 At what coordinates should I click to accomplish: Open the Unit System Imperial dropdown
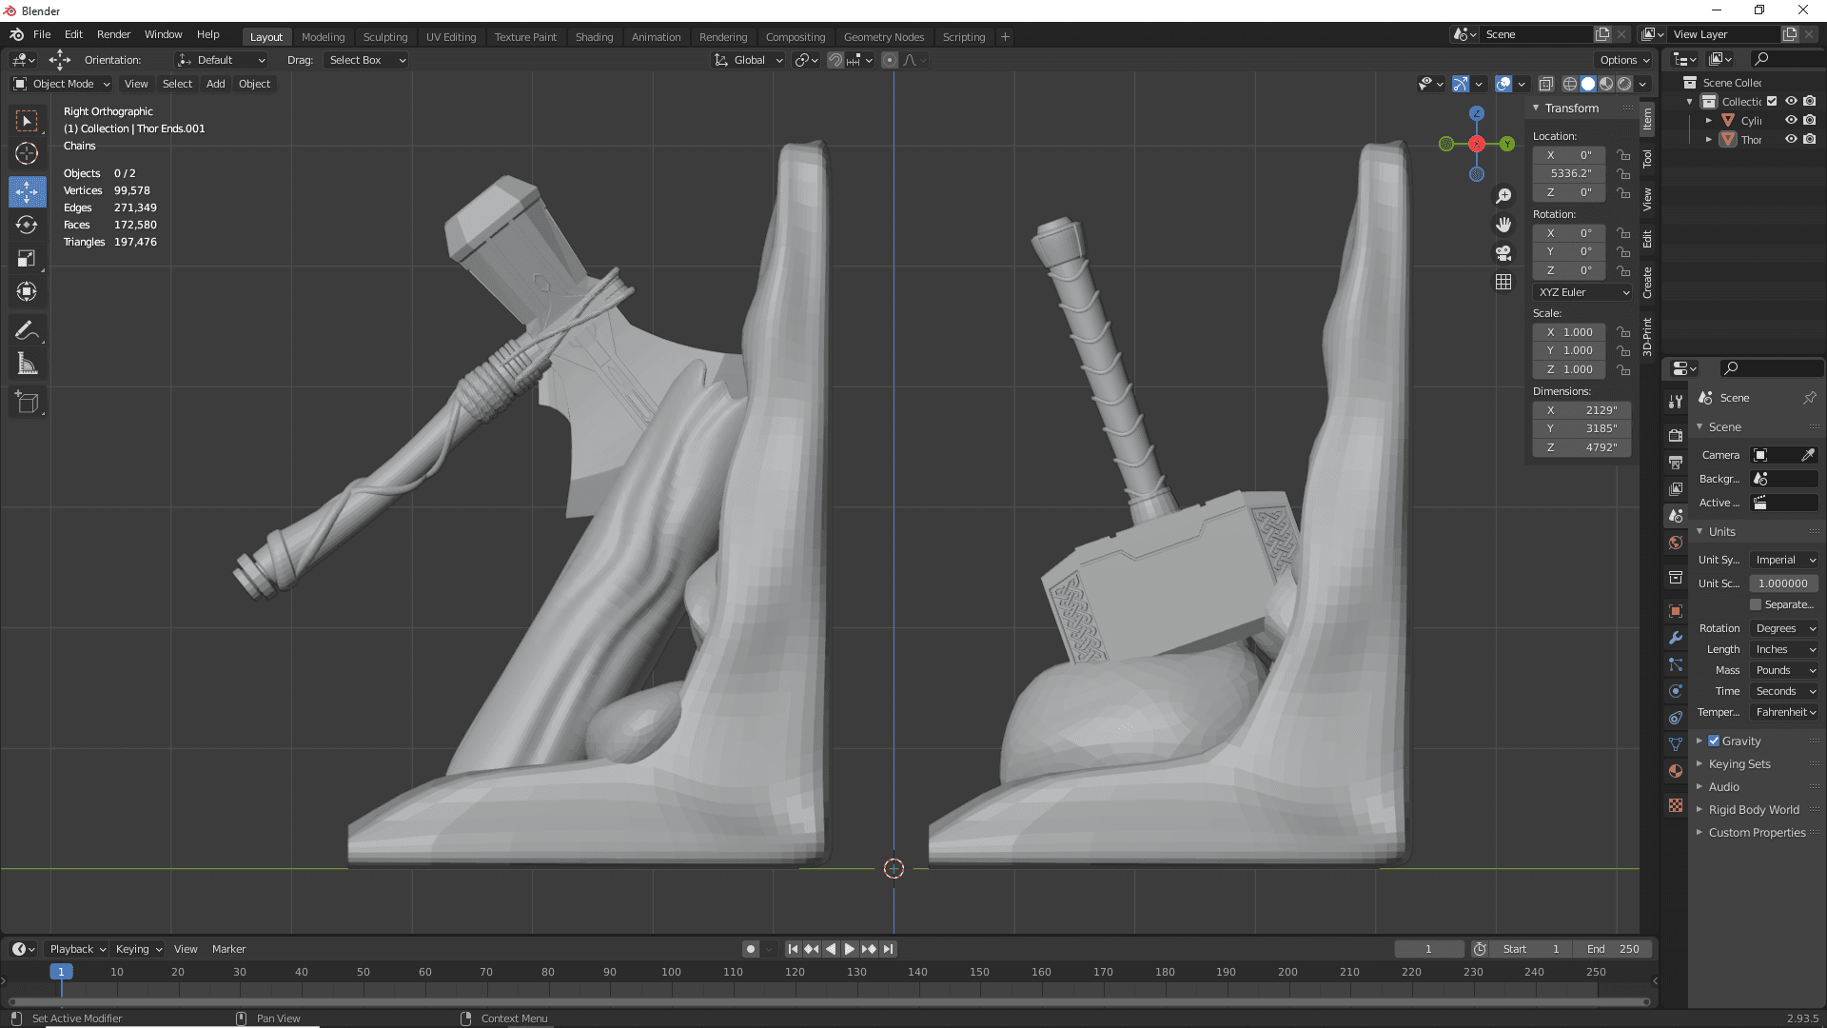click(x=1783, y=560)
